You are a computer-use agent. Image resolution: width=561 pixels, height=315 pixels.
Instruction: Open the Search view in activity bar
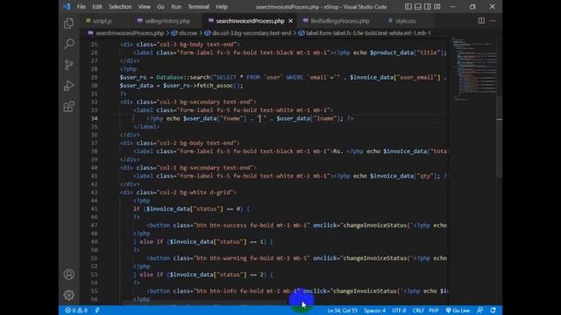click(68, 44)
